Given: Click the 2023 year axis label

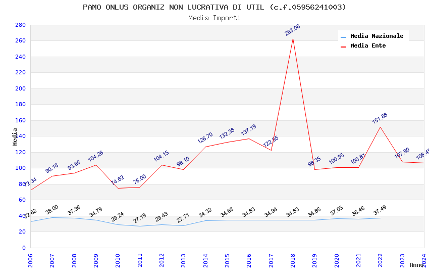Looking at the screenshot, I should (402, 260).
